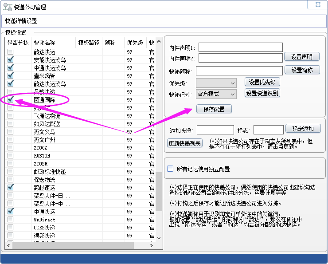This screenshot has height=264, width=328.
Task: Check the 韵达快运 sorting checkbox
Action: click(10, 52)
